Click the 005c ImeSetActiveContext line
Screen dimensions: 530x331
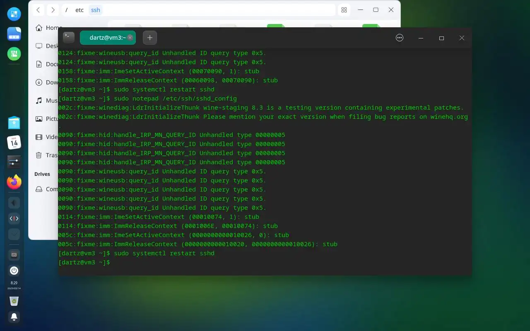click(x=173, y=235)
